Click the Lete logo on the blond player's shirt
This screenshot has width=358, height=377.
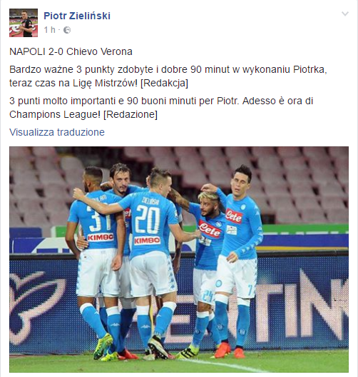coord(210,229)
